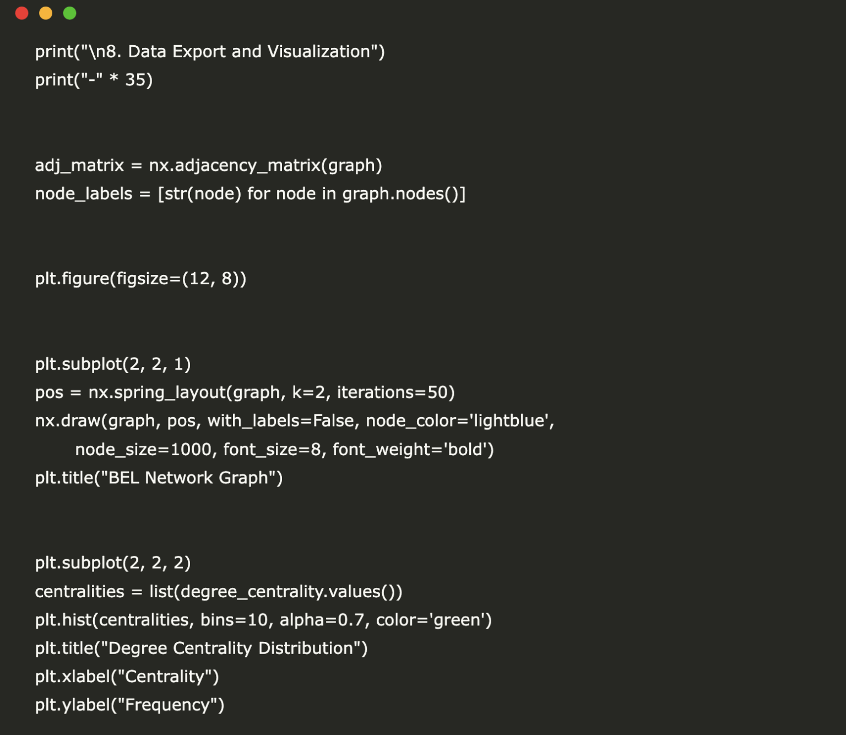This screenshot has width=846, height=735.
Task: Click the node_labels list comprehension line
Action: [250, 194]
